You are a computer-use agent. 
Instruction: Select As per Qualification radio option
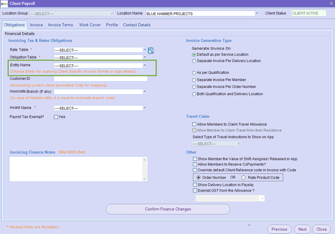[194, 73]
